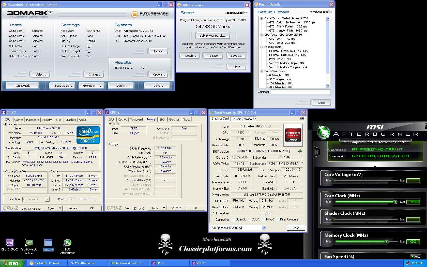Click the GPU-Z screenshot camera icon
Viewport: 427px width, 267px height.
[302, 118]
